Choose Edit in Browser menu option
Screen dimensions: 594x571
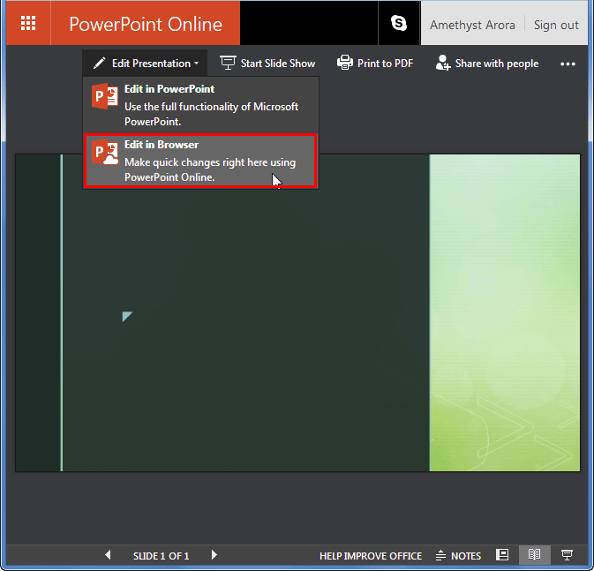tap(200, 161)
